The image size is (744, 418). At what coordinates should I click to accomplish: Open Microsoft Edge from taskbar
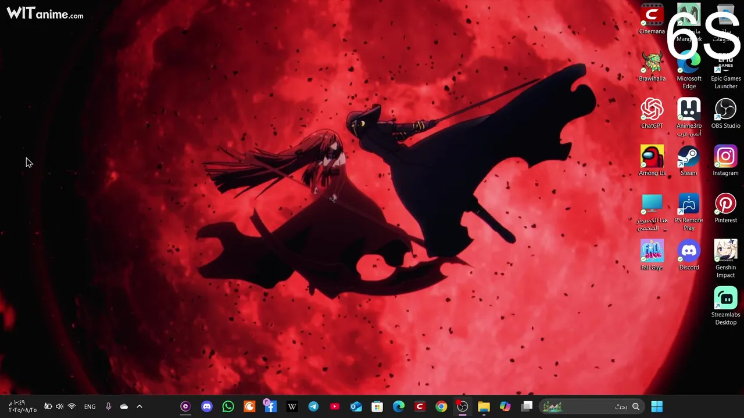(x=399, y=406)
